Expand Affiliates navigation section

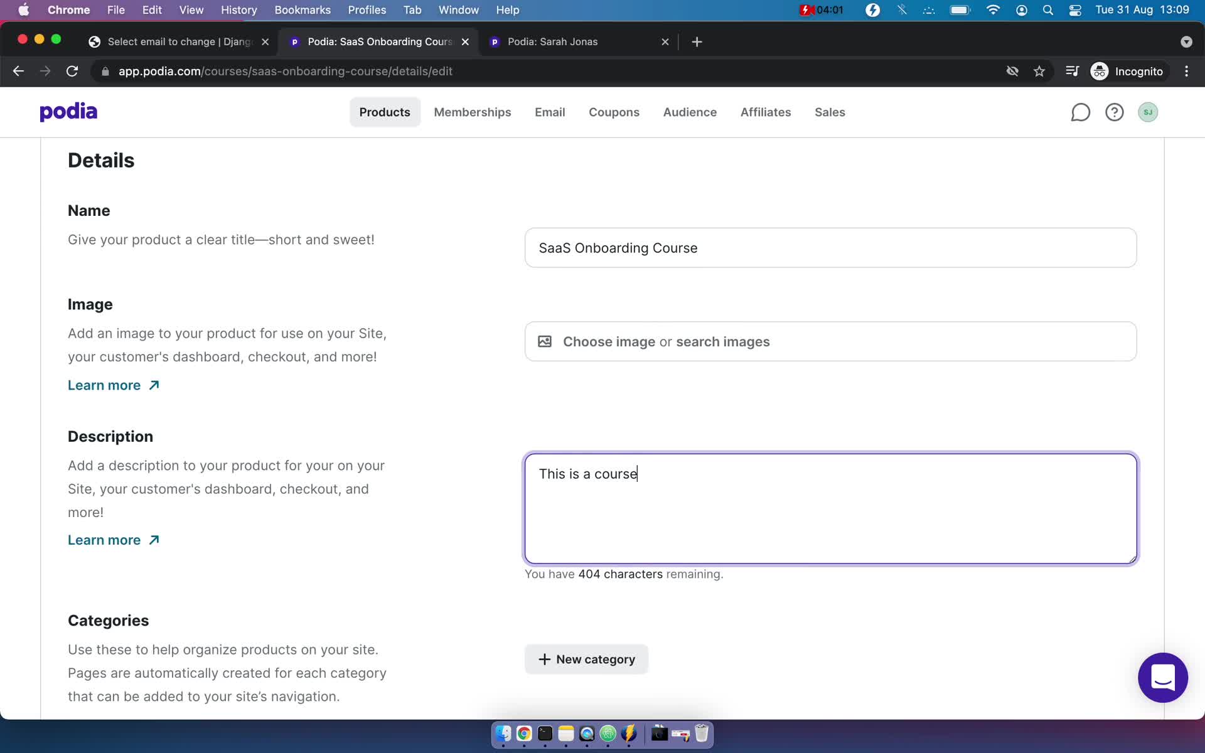(765, 112)
